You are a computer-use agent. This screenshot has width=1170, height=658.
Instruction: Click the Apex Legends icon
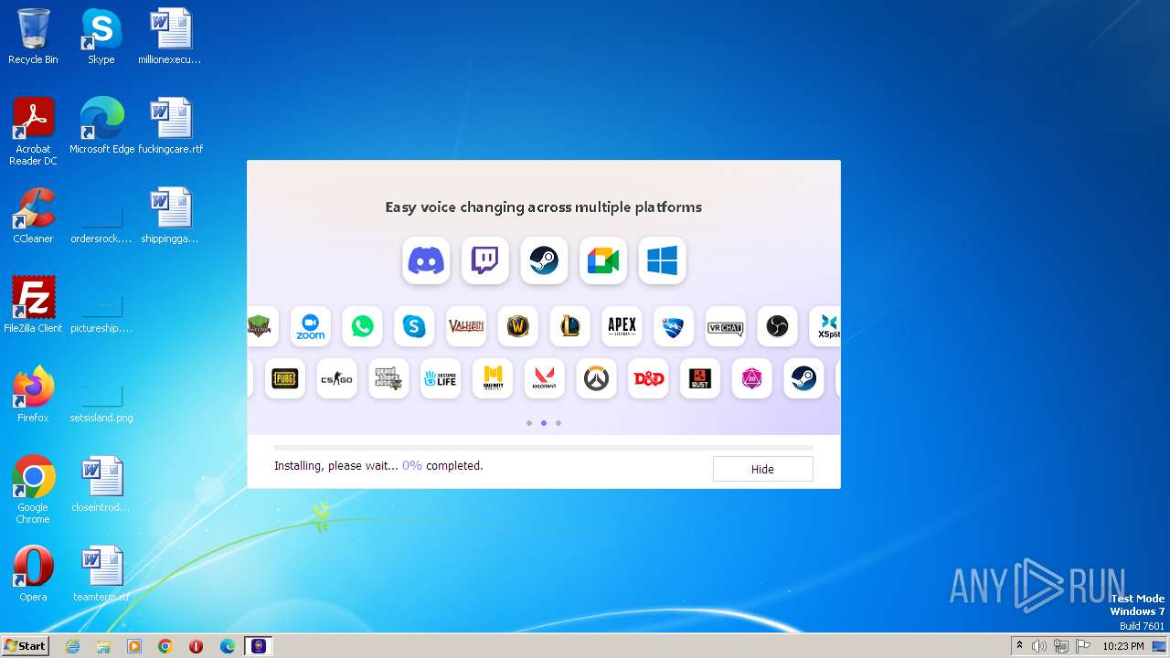pyautogui.click(x=622, y=326)
